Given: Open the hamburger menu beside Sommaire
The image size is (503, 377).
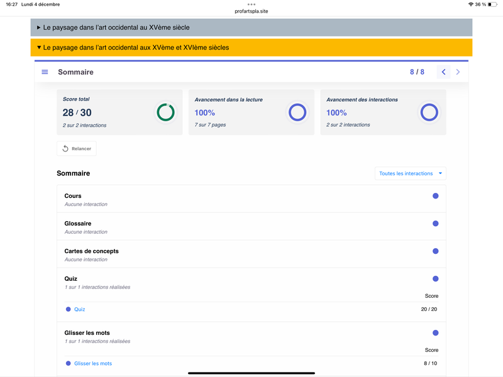Looking at the screenshot, I should (x=45, y=72).
